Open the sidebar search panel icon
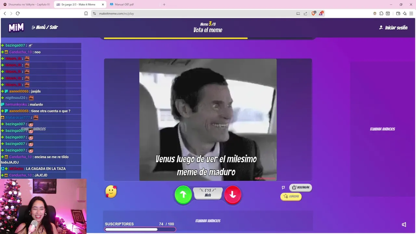Image resolution: width=416 pixels, height=234 pixels. coord(388,13)
